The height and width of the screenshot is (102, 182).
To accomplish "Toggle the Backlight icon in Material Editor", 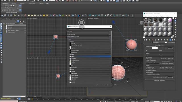I will point(175,21).
